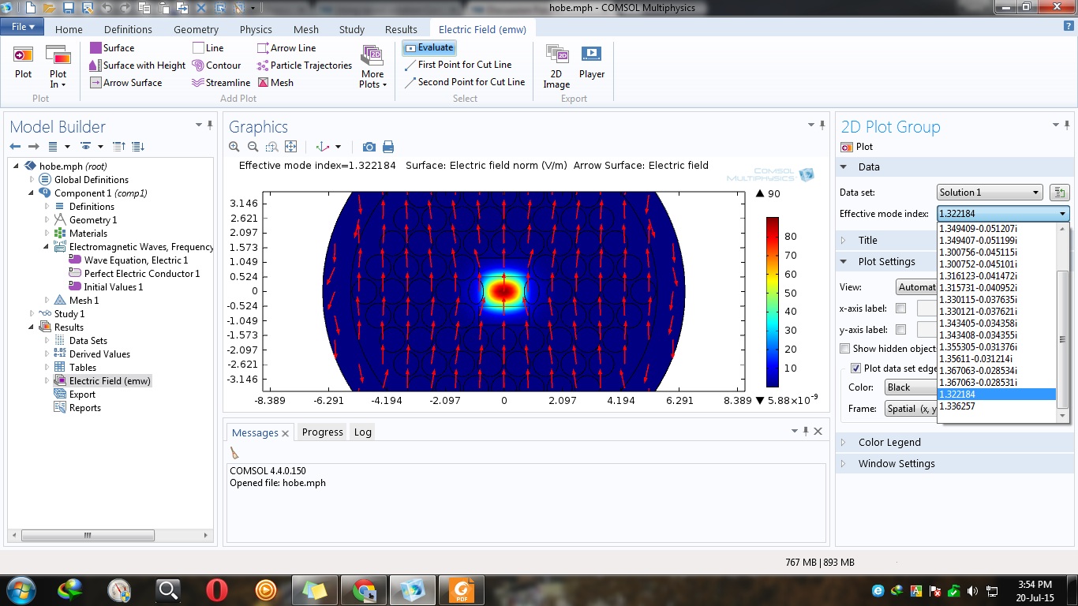The width and height of the screenshot is (1078, 606).
Task: Switch to the Home ribbon tab
Action: [x=69, y=29]
